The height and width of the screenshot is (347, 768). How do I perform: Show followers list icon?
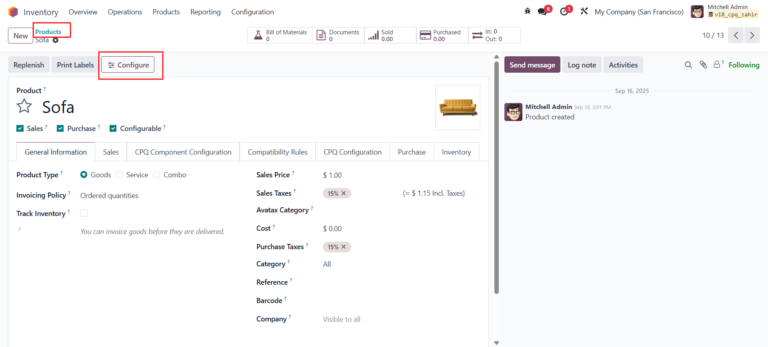[718, 64]
